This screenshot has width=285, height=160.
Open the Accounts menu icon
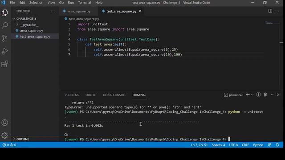pos(5,123)
